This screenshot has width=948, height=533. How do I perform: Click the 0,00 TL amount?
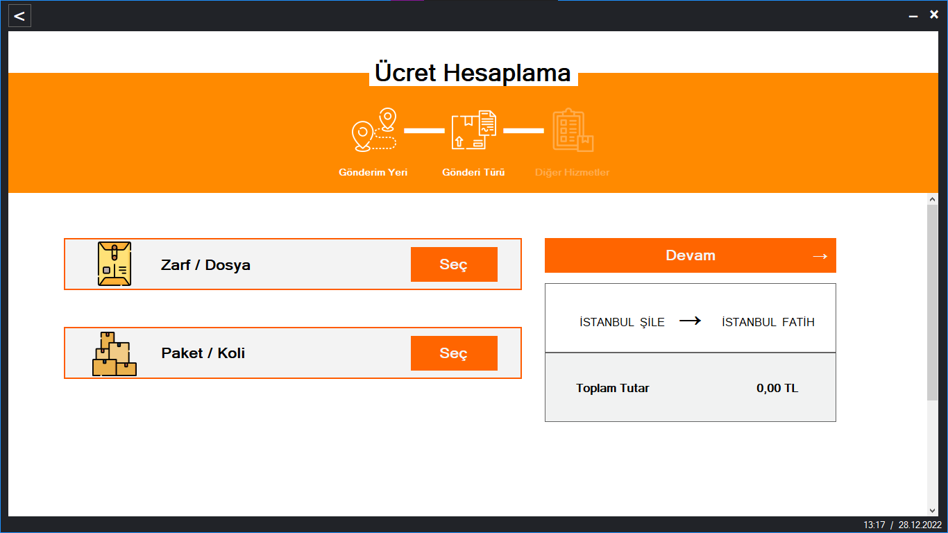777,388
